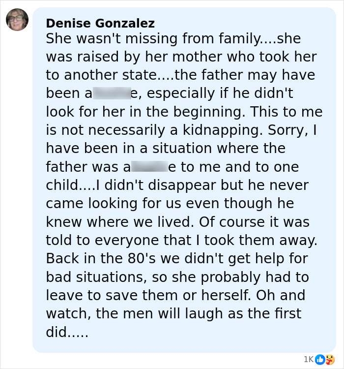This screenshot has height=369, width=344.
Task: Click the final word "did....." of the comment
Action: tap(67, 333)
